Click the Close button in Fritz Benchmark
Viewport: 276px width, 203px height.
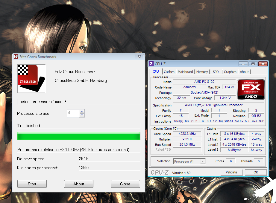[x=125, y=184]
